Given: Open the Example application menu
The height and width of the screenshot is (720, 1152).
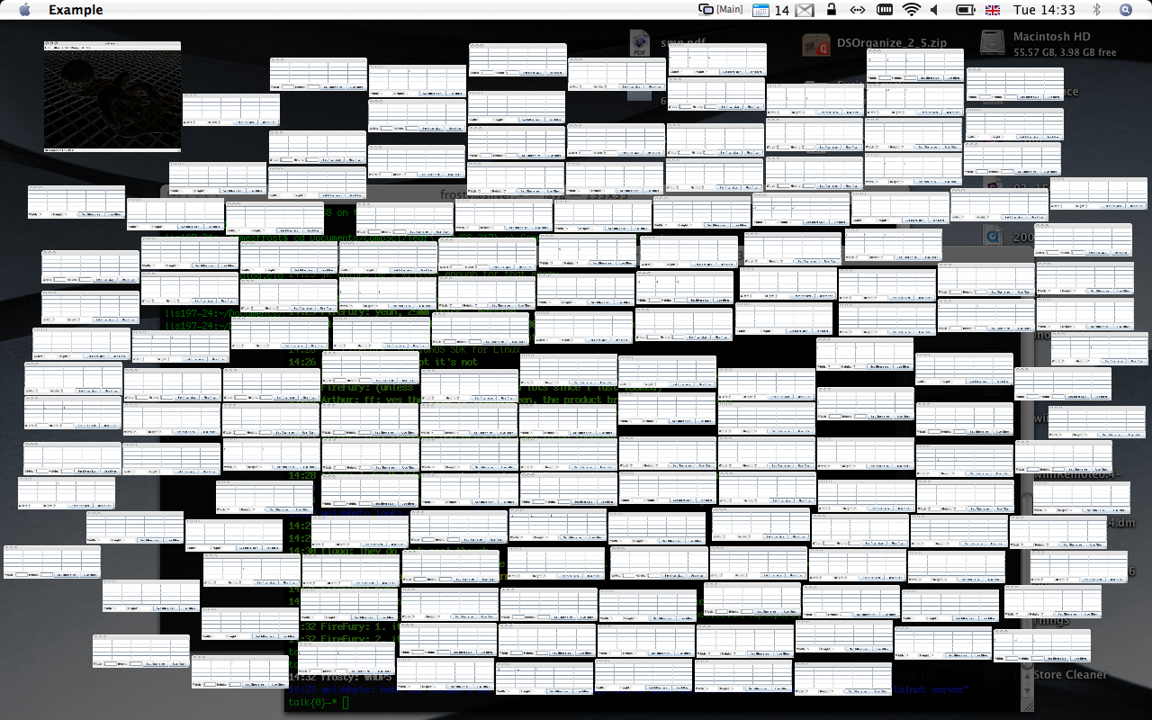Looking at the screenshot, I should pos(76,10).
